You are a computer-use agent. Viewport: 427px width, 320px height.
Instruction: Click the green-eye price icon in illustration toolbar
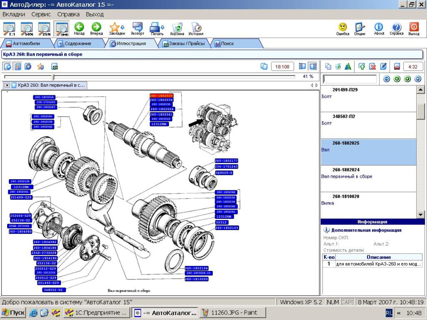pos(54,66)
